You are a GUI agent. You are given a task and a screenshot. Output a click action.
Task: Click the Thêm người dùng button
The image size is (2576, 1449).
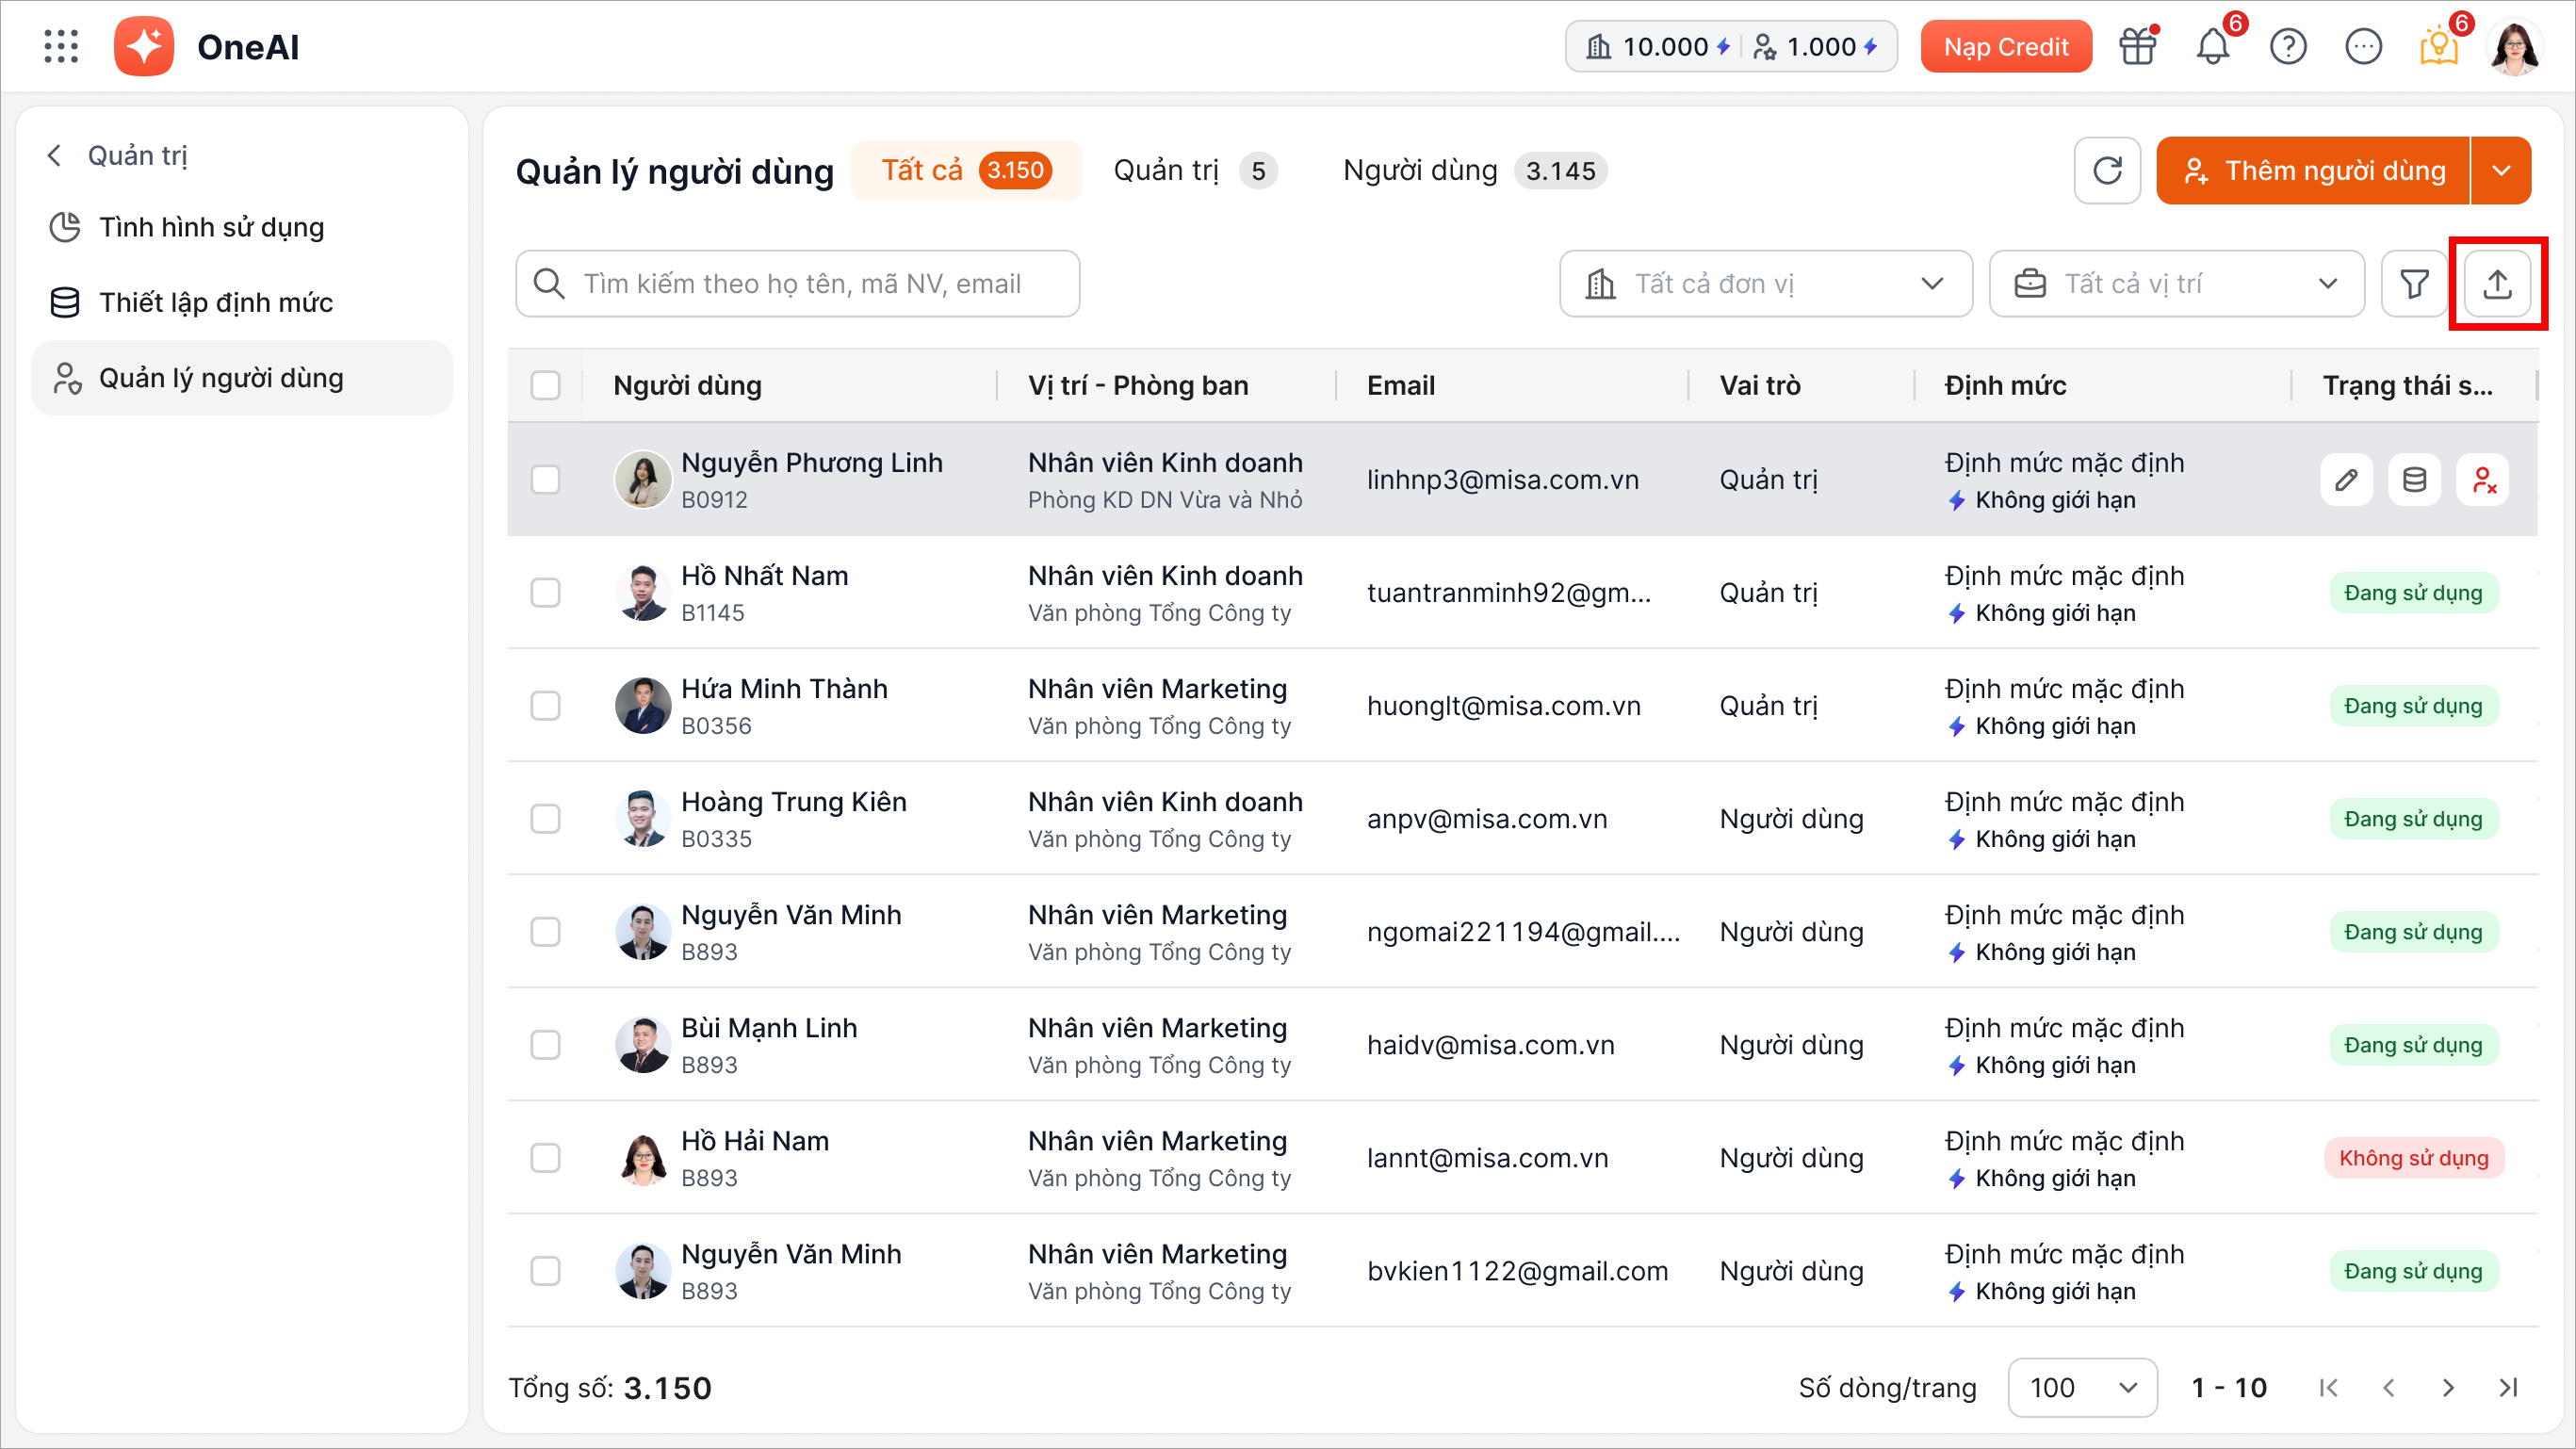pyautogui.click(x=2313, y=171)
